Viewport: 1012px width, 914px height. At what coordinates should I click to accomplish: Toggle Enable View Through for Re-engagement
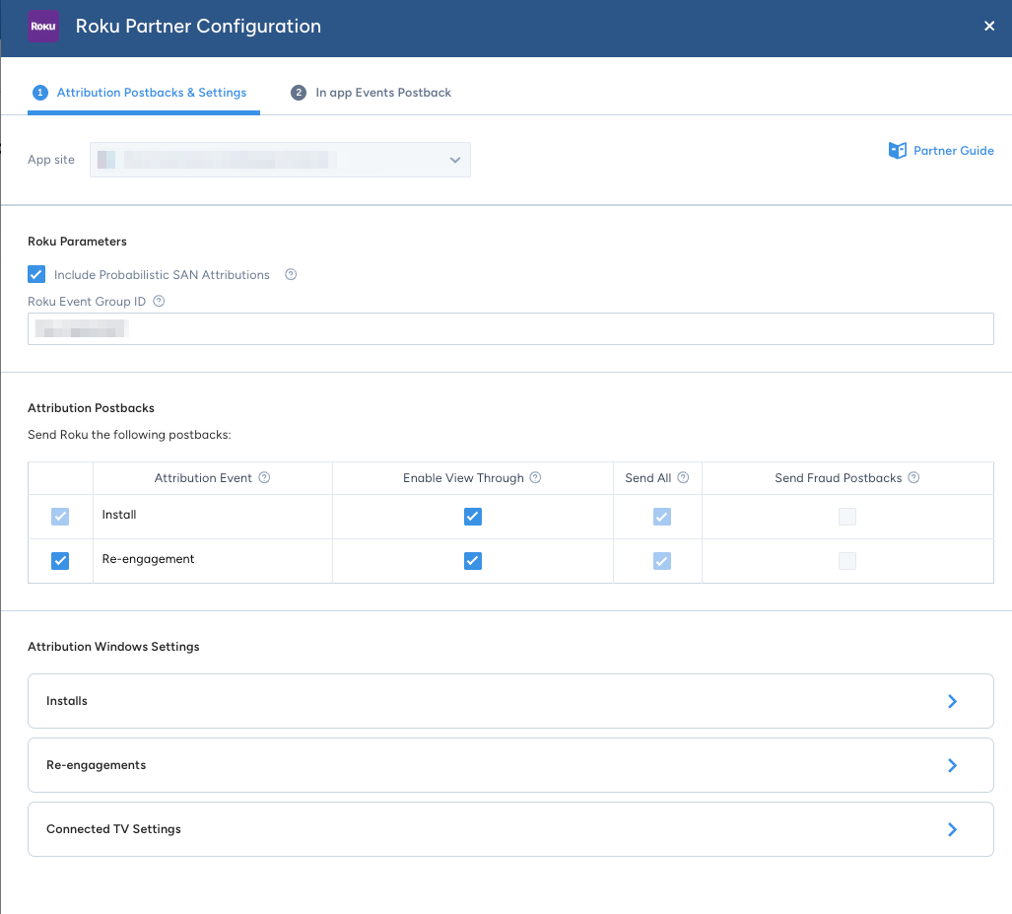point(473,561)
